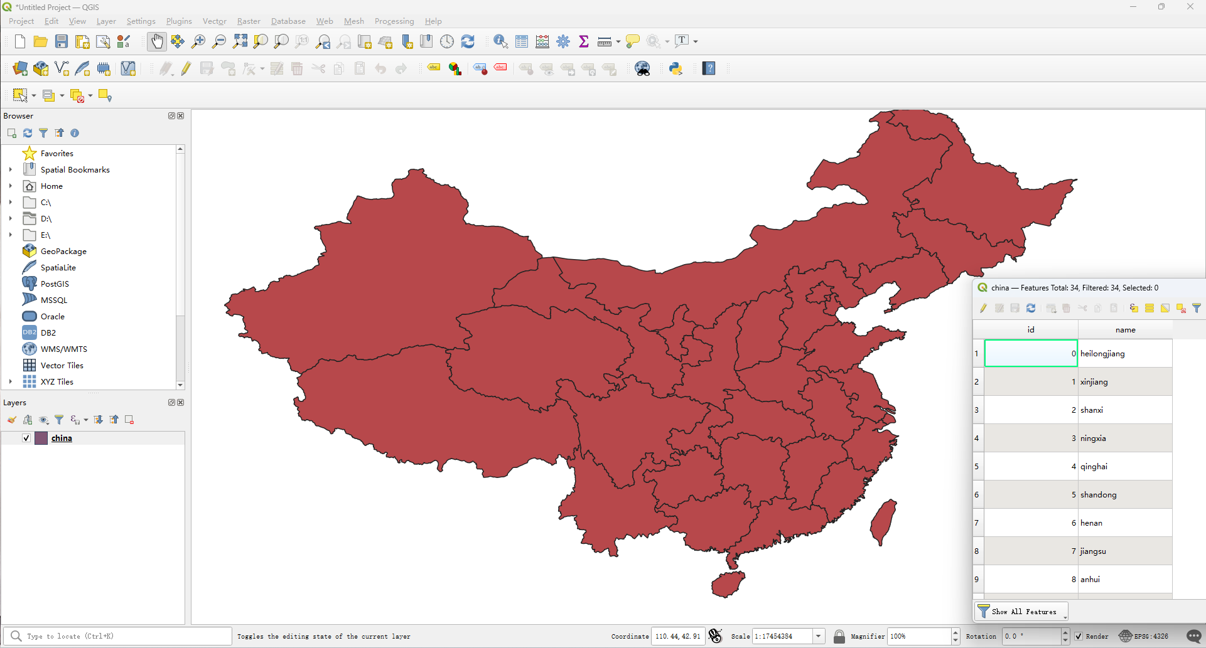Click the Refresh map icon in toolbar
This screenshot has height=648, width=1206.
point(468,41)
